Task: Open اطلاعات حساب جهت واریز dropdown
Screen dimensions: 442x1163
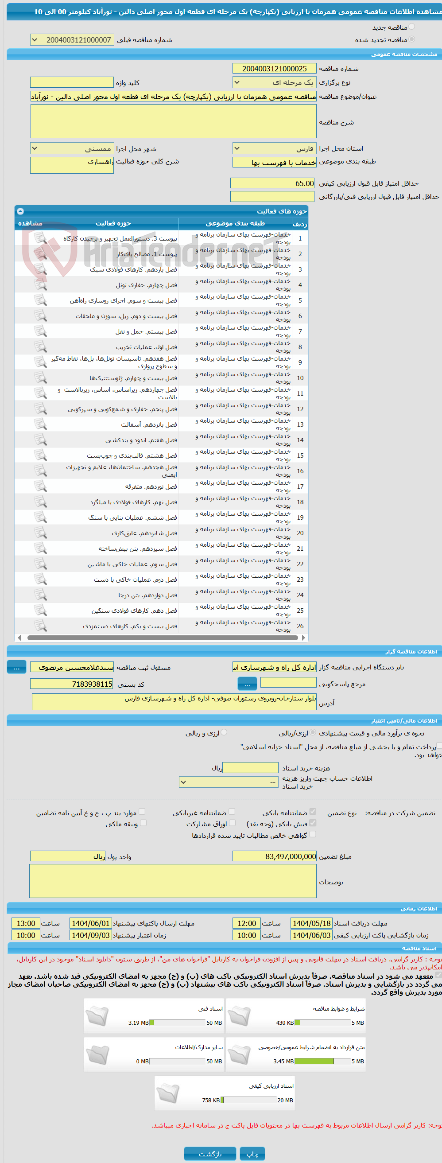Action: click(229, 782)
